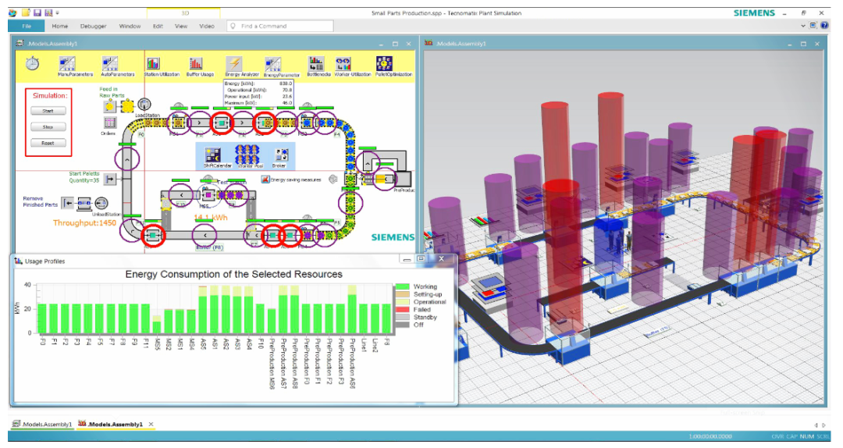Open the Worker Pool icon
This screenshot has width=843, height=448.
coord(247,155)
